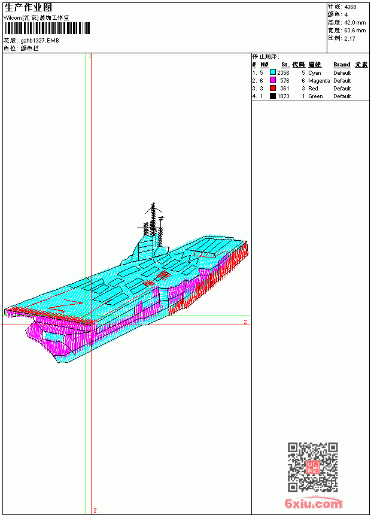This screenshot has width=371, height=515.
Task: Click the red marker 2 at bottom
Action: coord(95,510)
